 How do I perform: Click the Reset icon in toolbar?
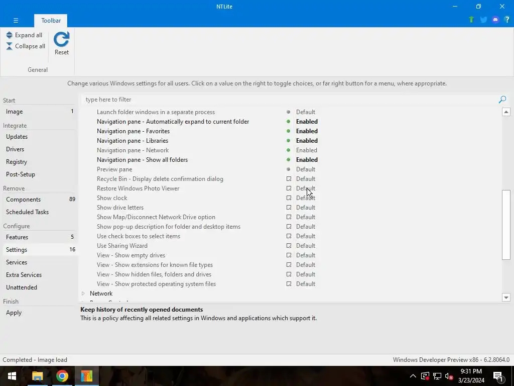pos(62,39)
